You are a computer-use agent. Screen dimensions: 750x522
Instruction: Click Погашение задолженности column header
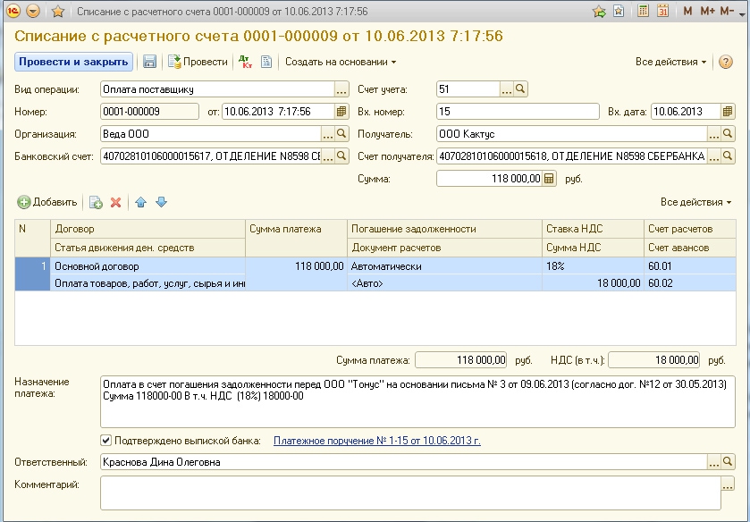pyautogui.click(x=445, y=229)
